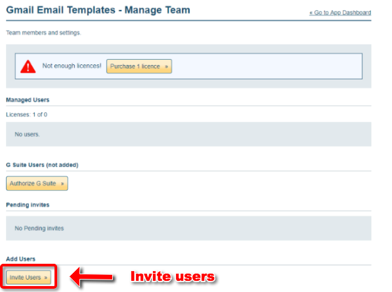The image size is (392, 292).
Task: Click the Gmail Email Templates page title
Action: click(x=98, y=10)
